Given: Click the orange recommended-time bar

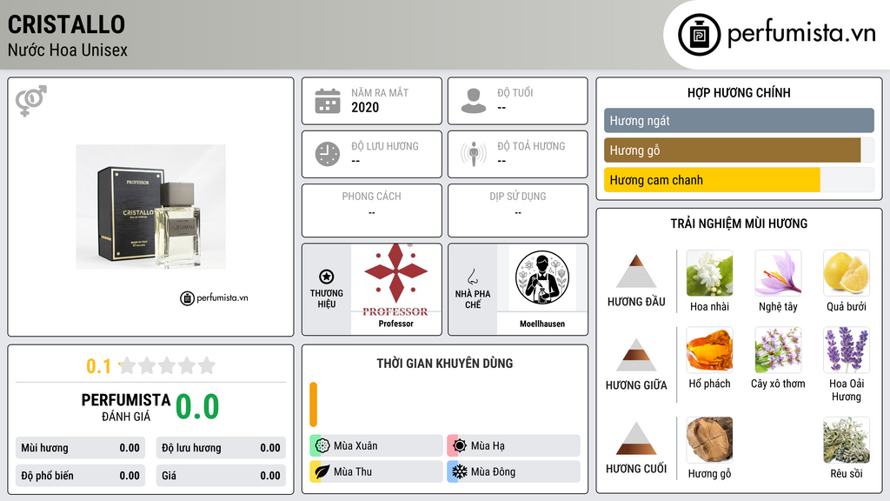Looking at the screenshot, I should point(313,404).
